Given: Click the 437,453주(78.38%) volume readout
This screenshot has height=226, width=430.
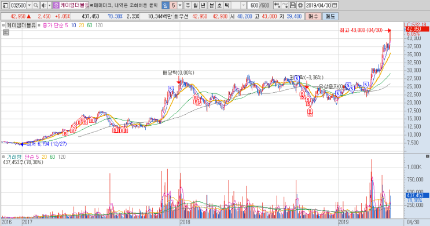Looking at the screenshot, I should (23, 162).
